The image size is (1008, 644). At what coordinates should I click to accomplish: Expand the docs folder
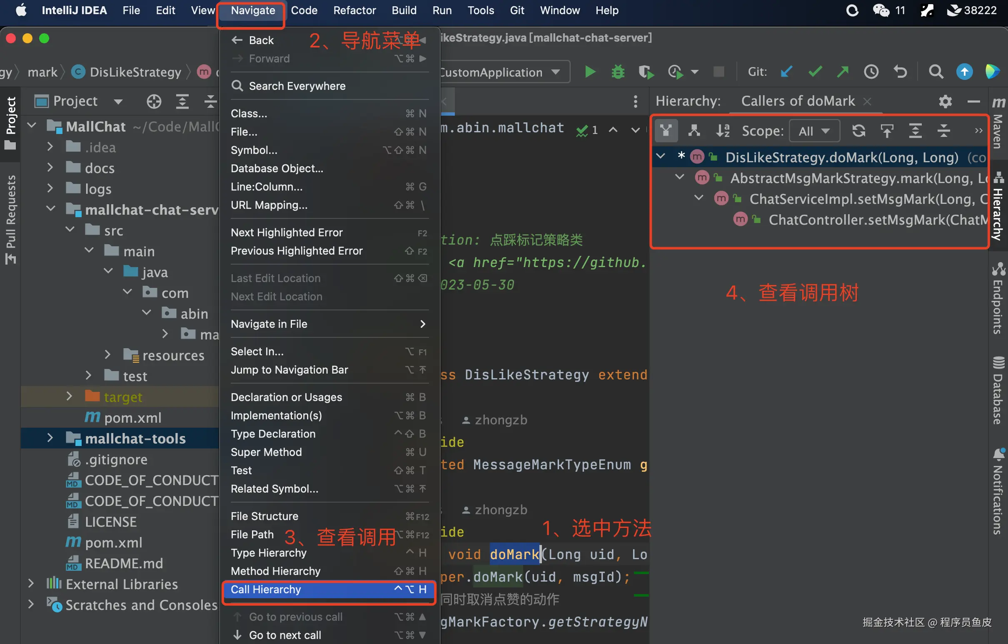click(x=50, y=168)
